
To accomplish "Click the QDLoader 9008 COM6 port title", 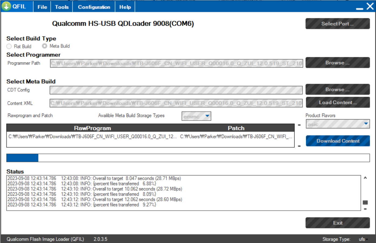I will point(123,24).
